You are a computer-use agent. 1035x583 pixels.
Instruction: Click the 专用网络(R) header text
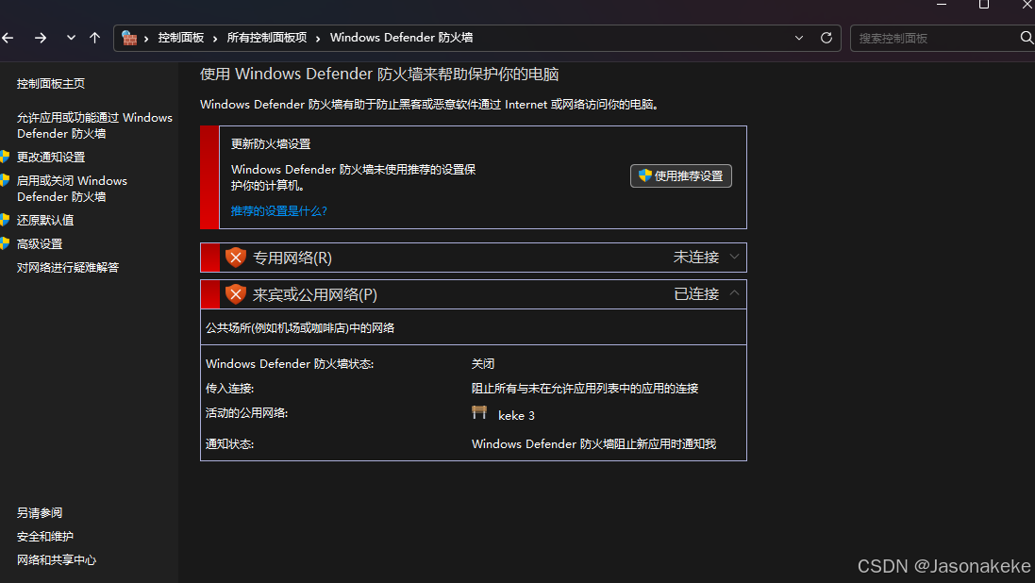pyautogui.click(x=292, y=258)
